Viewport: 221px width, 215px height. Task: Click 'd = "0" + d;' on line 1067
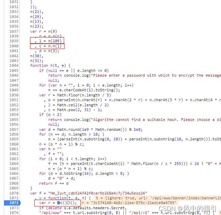tap(61, 178)
